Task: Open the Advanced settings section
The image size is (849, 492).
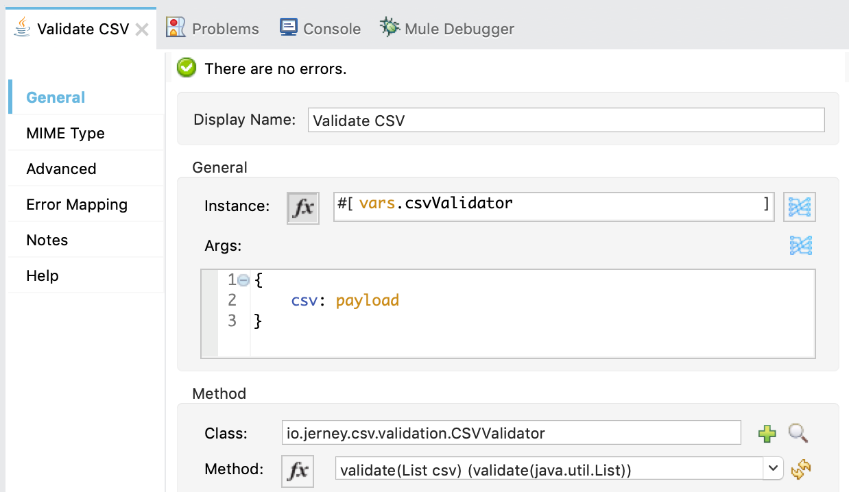Action: 61,169
